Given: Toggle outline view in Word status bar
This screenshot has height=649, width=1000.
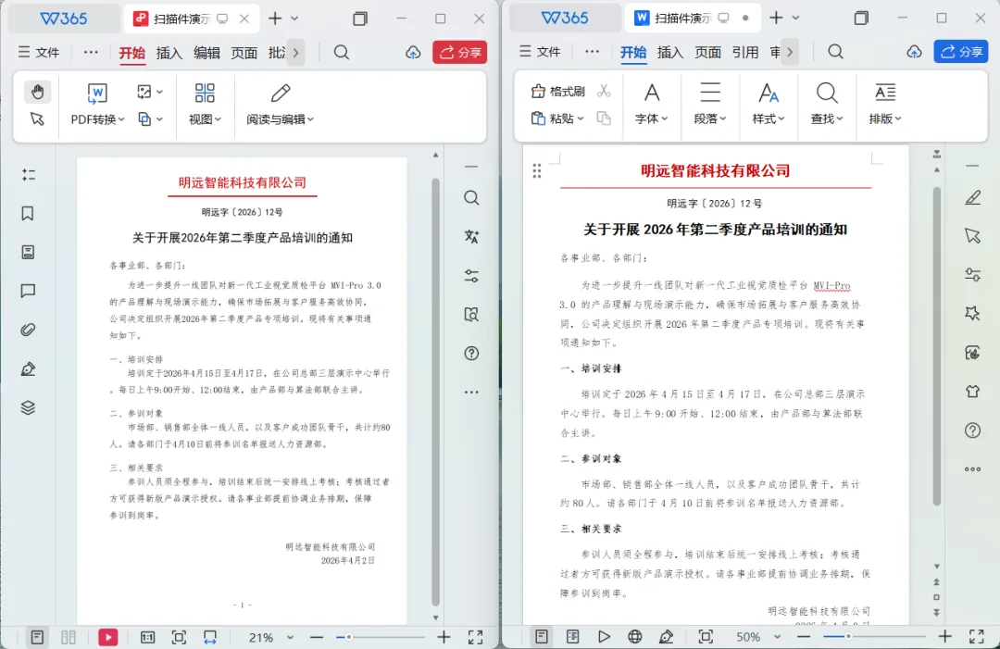Looking at the screenshot, I should tap(573, 636).
